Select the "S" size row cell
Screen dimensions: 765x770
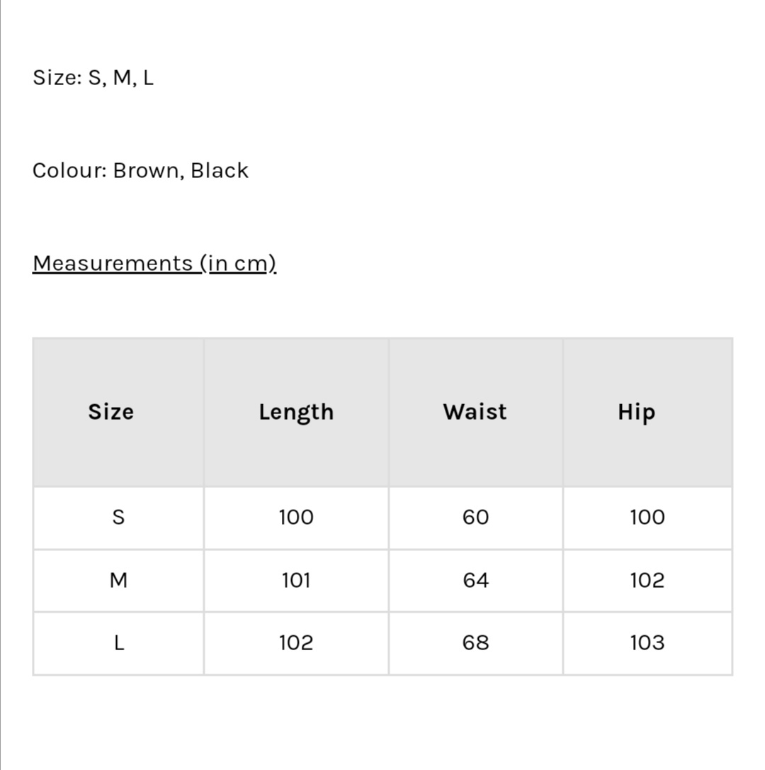(118, 518)
